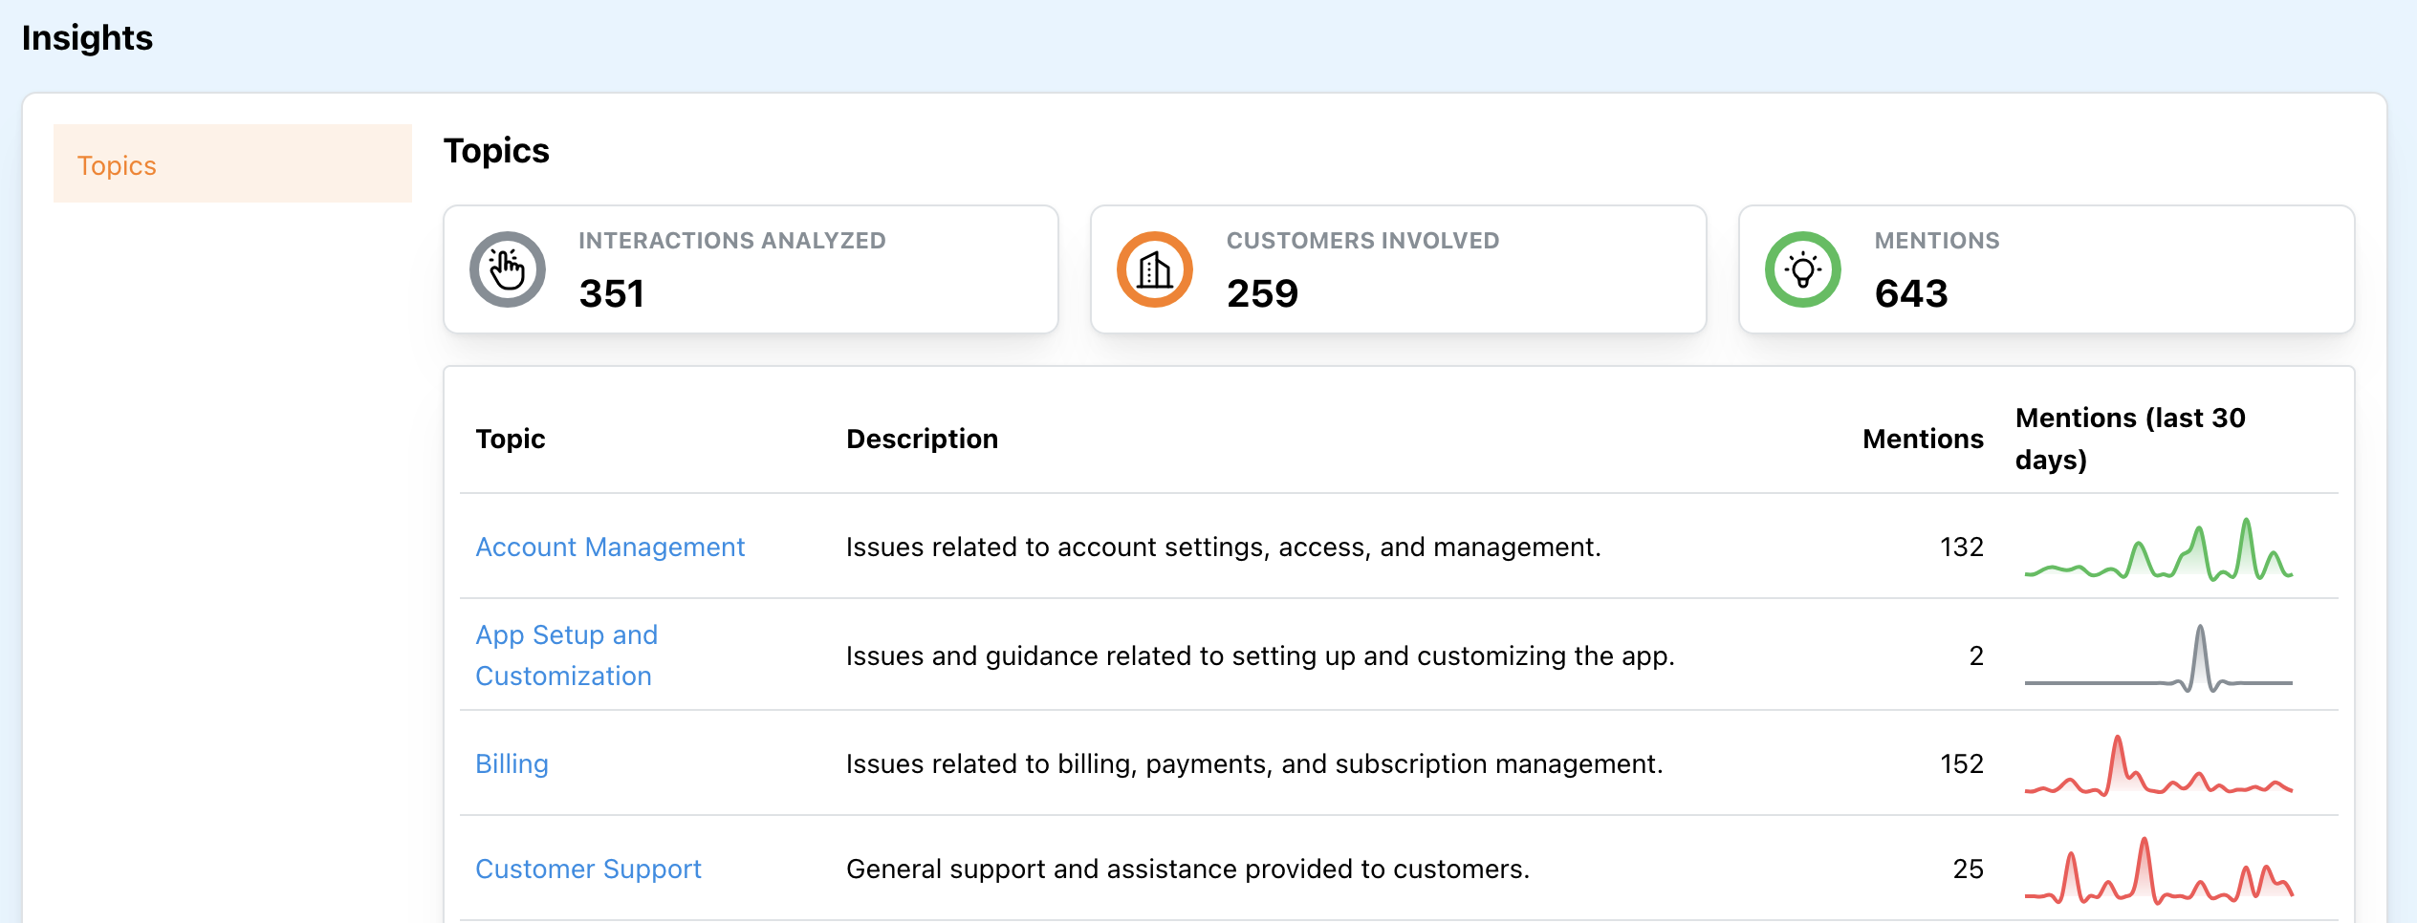Screen dimensions: 2417x923
Task: Click the Topic column header
Action: click(x=511, y=439)
